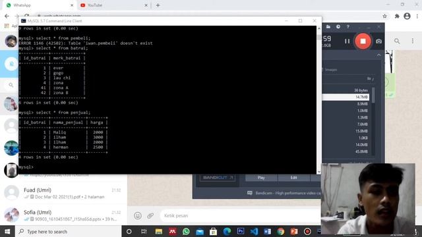Open Chrome's three-dot menu
Image resolution: width=422 pixels, height=237 pixels.
(x=417, y=16)
